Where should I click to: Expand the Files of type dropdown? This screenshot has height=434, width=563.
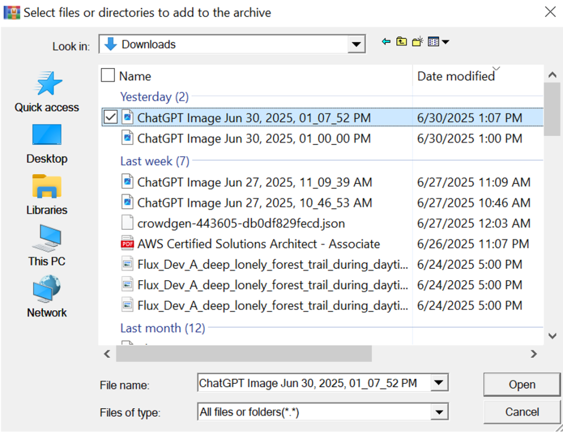pos(440,411)
